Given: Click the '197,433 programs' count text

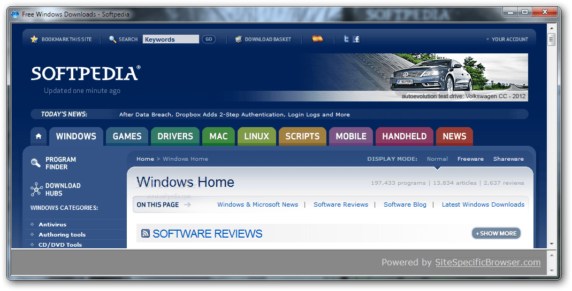Looking at the screenshot, I should tap(398, 183).
